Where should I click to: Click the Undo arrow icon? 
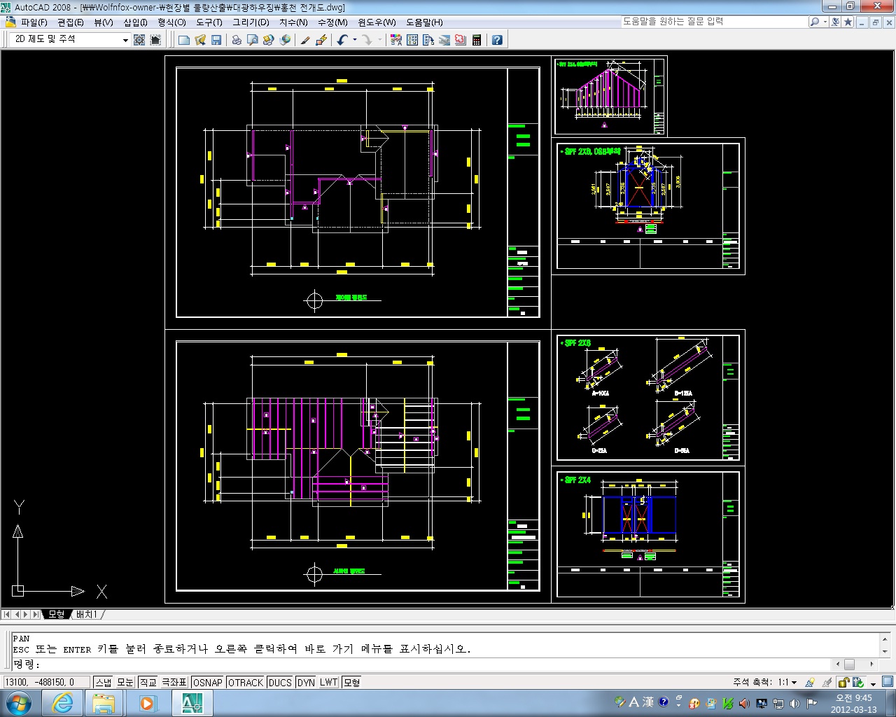tap(342, 40)
